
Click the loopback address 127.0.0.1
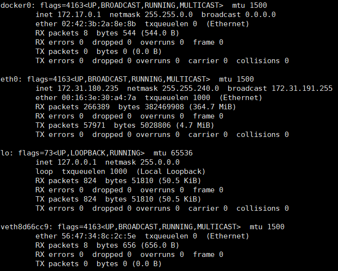pos(77,162)
